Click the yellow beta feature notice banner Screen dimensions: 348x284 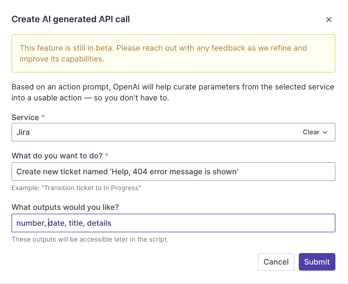click(173, 53)
